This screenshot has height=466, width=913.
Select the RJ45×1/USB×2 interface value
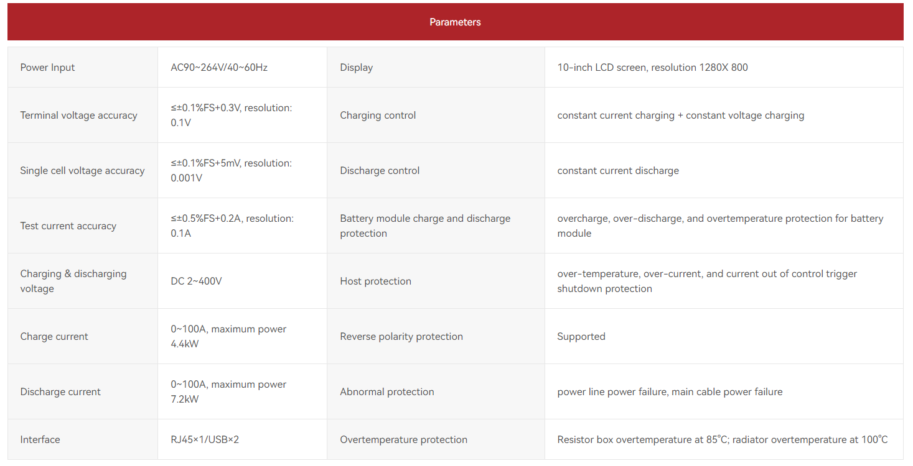pos(205,439)
